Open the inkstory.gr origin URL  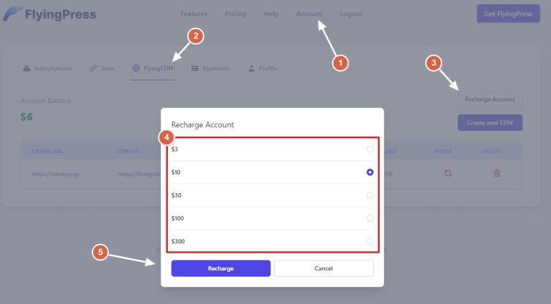pyautogui.click(x=54, y=173)
